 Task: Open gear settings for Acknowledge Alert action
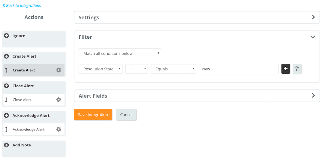click(x=59, y=129)
